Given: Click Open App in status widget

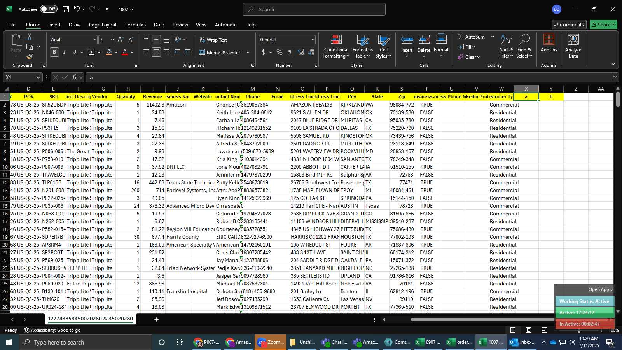Looking at the screenshot, I should coord(601,289).
